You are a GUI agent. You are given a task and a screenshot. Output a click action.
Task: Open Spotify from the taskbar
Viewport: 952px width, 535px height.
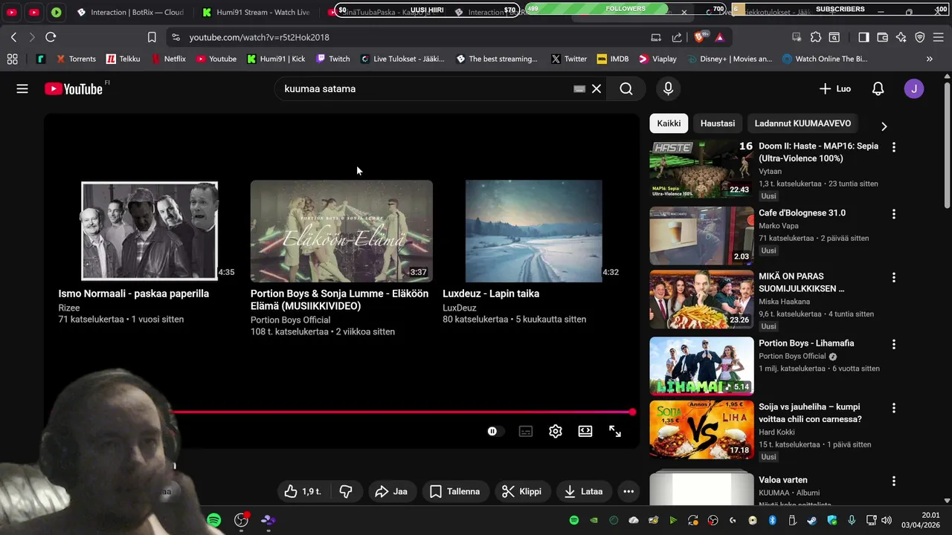(213, 520)
